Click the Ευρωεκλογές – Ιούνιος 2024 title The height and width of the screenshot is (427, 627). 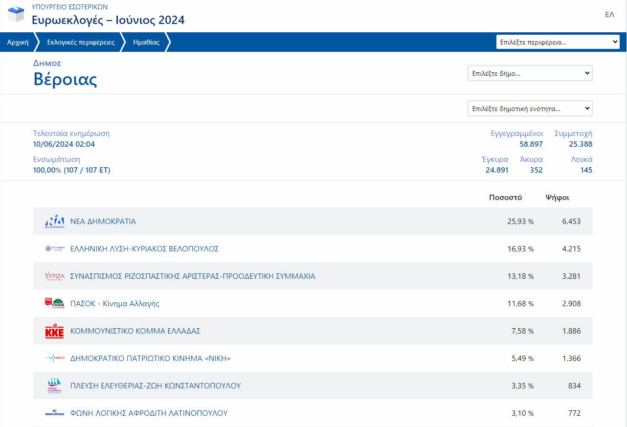(108, 20)
